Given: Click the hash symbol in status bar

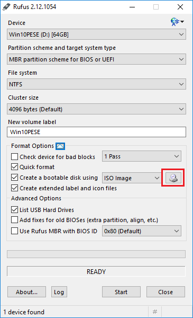Looking at the screenshot, I should point(155,312).
